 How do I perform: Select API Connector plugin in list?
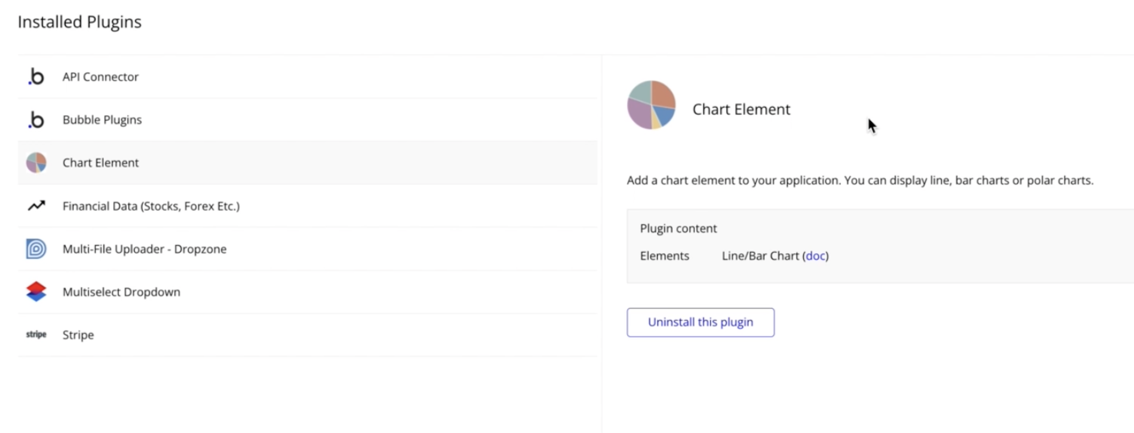(100, 77)
